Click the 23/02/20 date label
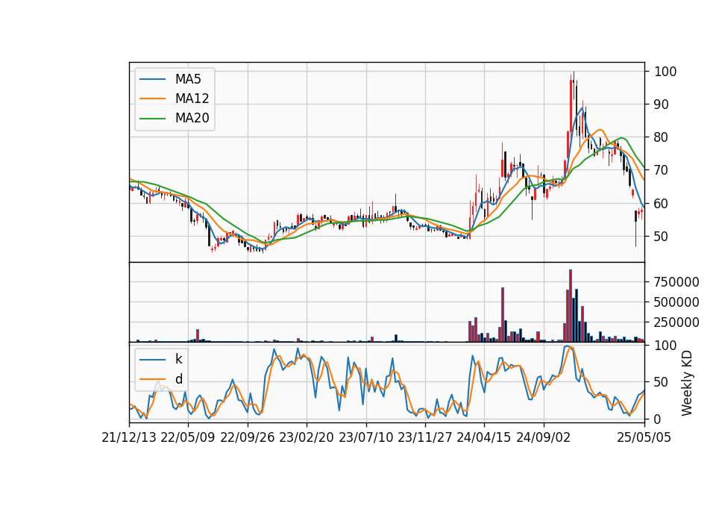716x515 pixels. point(307,437)
